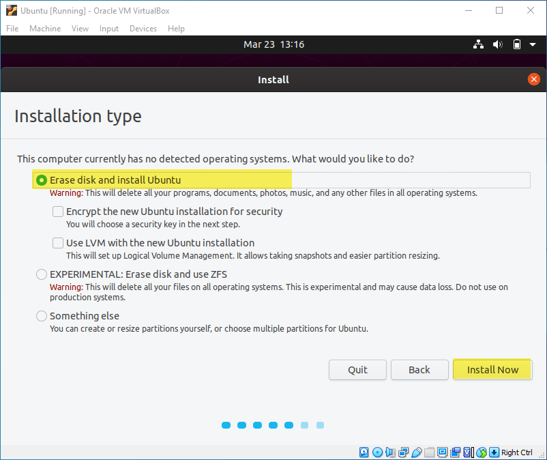Viewport: 547px width, 460px height.
Task: Click the 'Ubuntu [Running] - Oracle VM VirtualBox' title
Action: (95, 11)
